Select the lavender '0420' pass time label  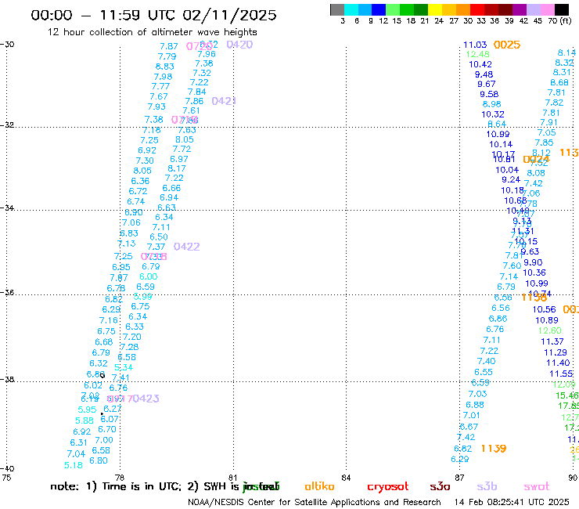pyautogui.click(x=239, y=45)
